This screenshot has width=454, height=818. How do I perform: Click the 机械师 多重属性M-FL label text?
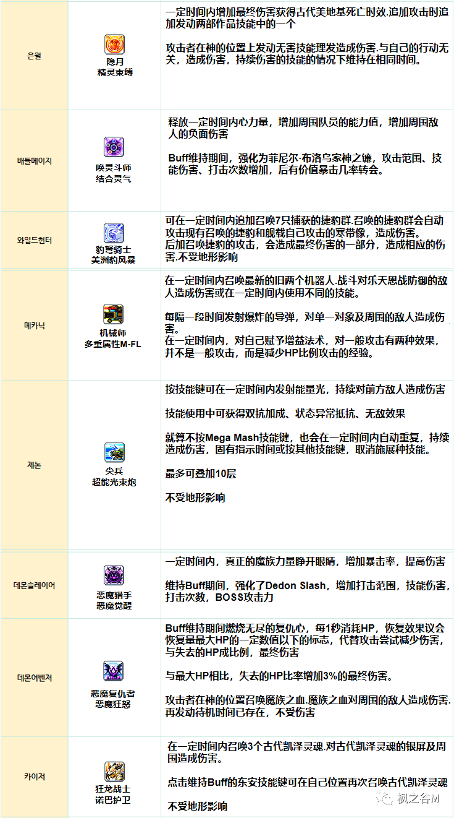114,339
